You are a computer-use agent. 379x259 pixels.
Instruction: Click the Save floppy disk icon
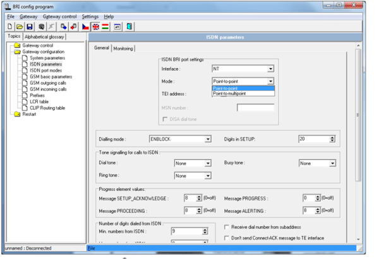coord(30,26)
